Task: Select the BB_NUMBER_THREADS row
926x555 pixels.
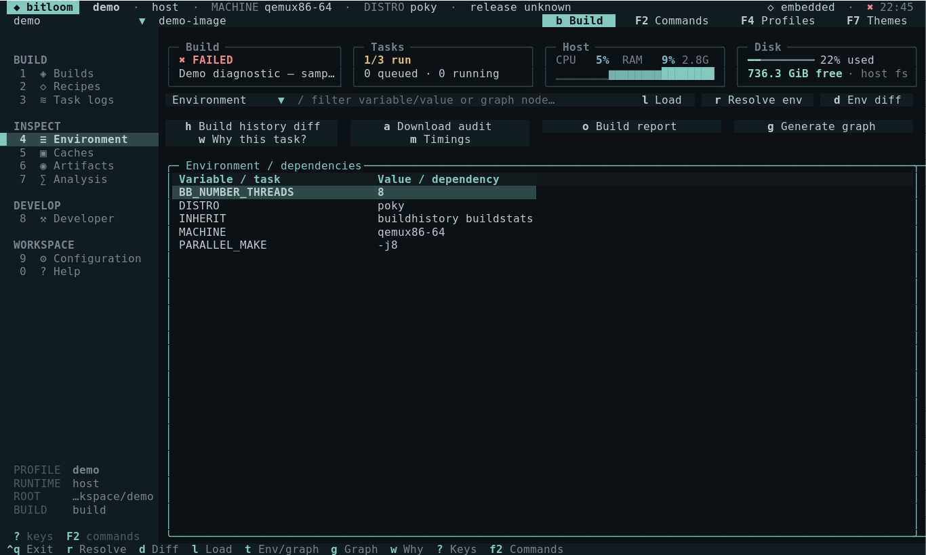Action: pyautogui.click(x=354, y=192)
